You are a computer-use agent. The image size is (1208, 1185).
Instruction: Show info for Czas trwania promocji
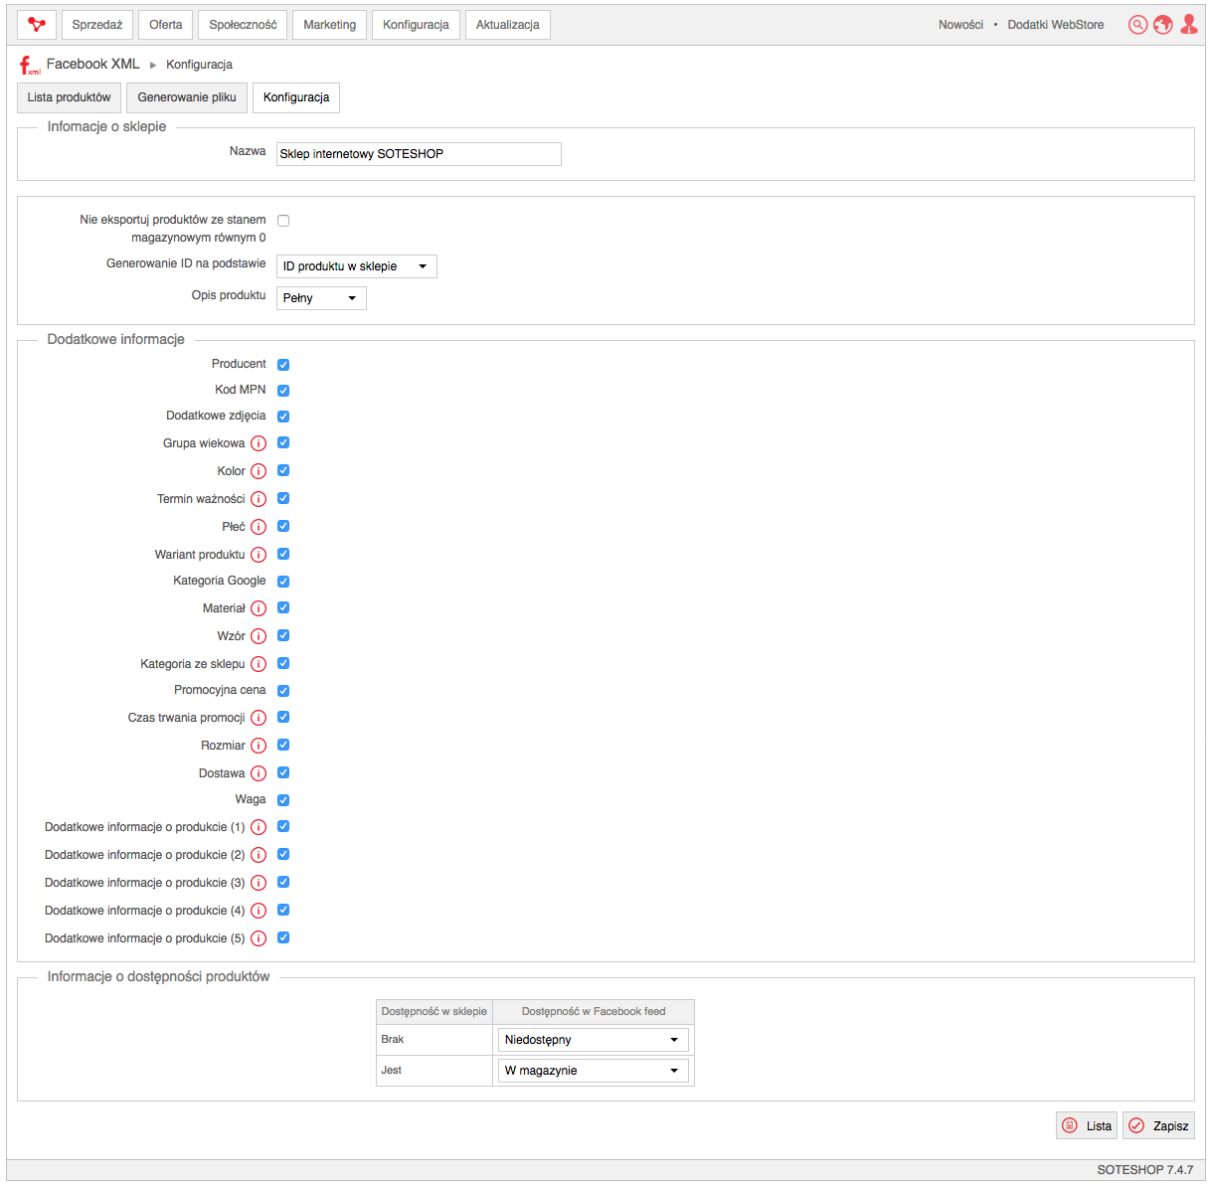pos(259,718)
